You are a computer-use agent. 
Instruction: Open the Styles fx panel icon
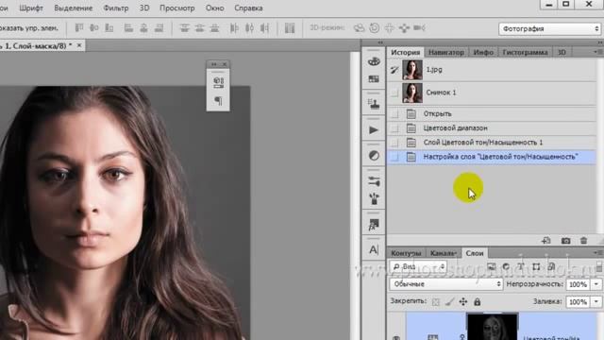374,225
